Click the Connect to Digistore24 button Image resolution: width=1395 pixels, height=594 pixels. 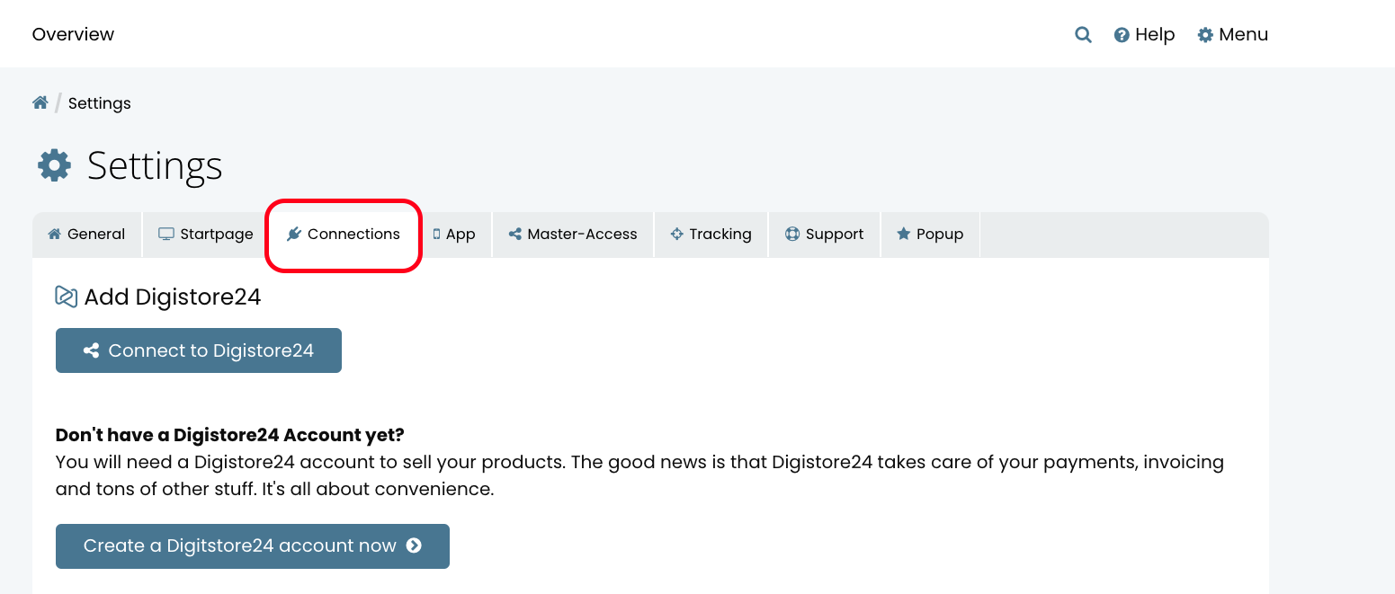[x=199, y=350]
